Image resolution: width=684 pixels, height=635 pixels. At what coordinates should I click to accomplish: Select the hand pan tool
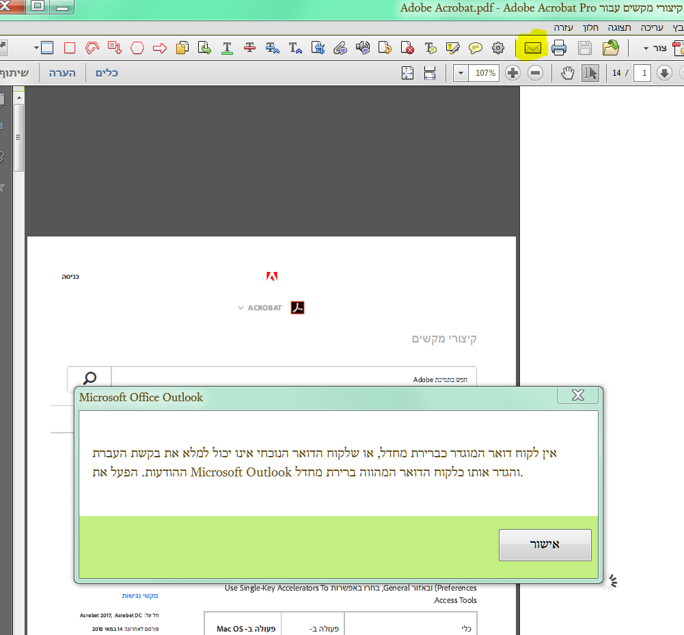(x=568, y=73)
